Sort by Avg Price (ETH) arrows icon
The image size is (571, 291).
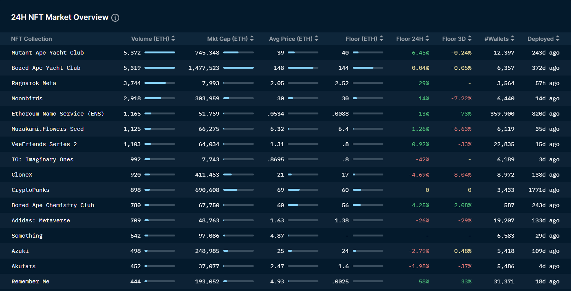pos(316,39)
